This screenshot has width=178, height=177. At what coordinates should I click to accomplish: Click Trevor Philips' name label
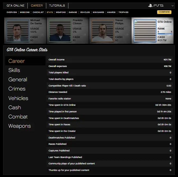point(119,22)
